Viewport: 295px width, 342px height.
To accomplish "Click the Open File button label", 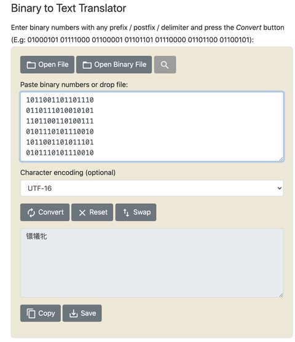I will [53, 64].
